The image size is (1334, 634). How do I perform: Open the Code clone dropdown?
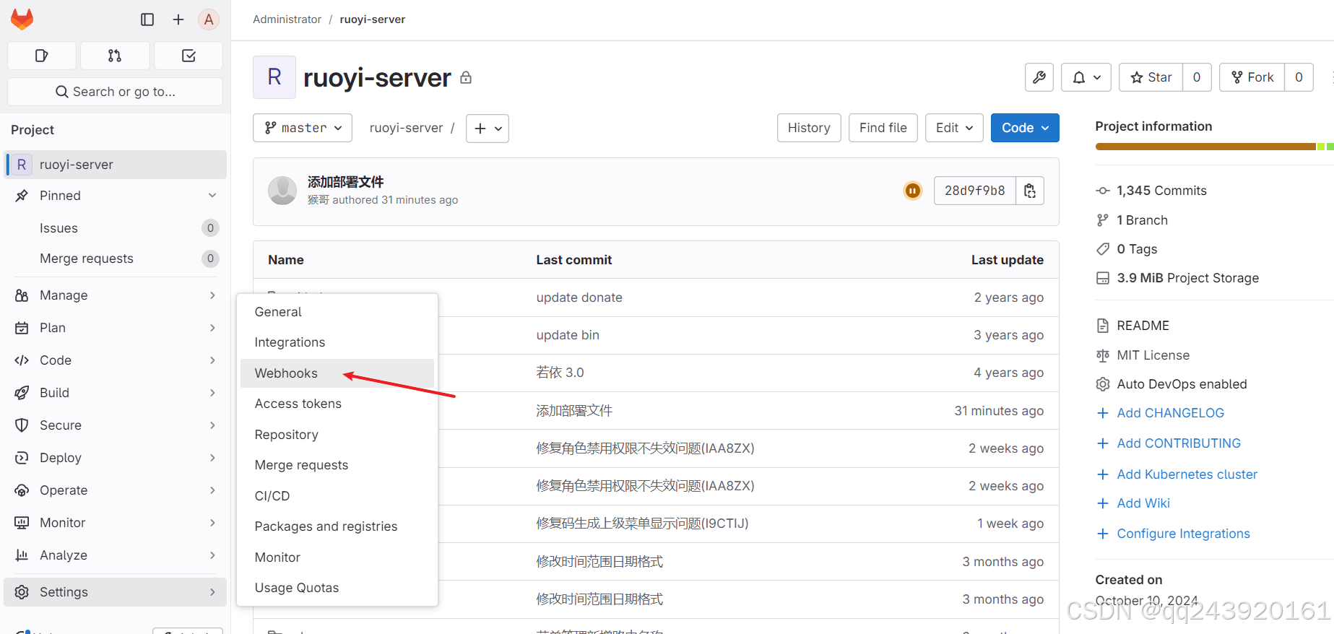pyautogui.click(x=1025, y=128)
